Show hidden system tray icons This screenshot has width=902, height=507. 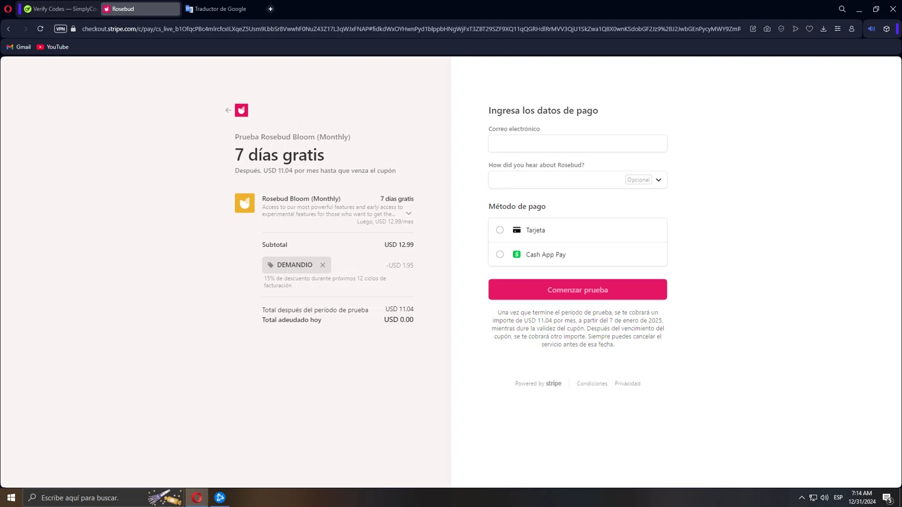click(x=802, y=497)
